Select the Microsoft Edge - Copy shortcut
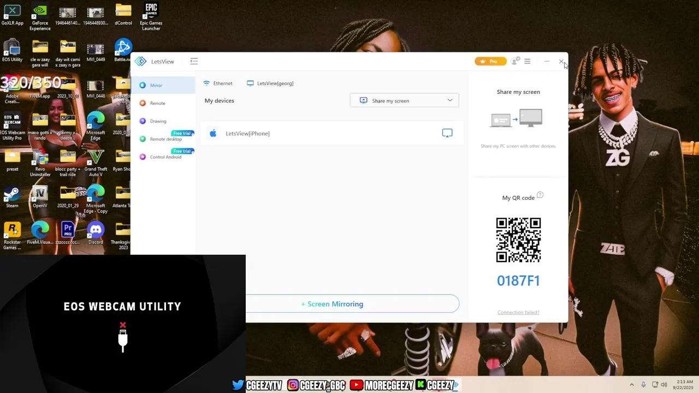The height and width of the screenshot is (393, 699). coord(96,200)
